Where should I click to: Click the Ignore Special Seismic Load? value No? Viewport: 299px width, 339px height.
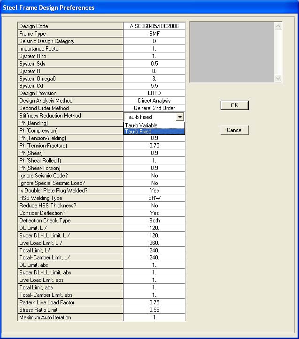pos(154,183)
